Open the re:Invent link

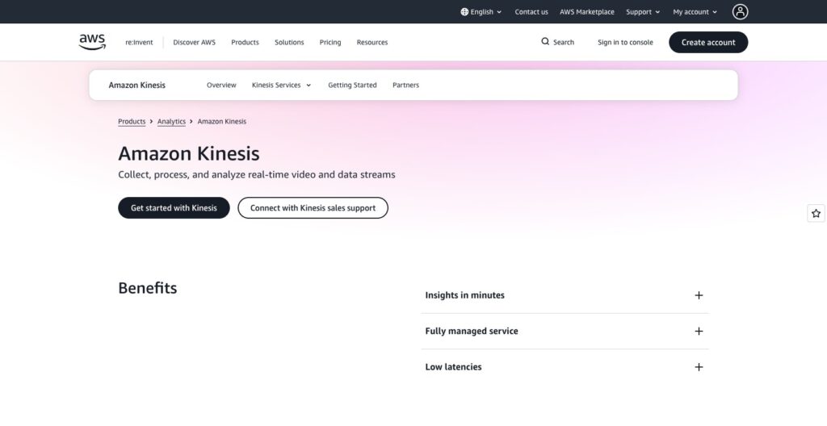click(x=139, y=42)
